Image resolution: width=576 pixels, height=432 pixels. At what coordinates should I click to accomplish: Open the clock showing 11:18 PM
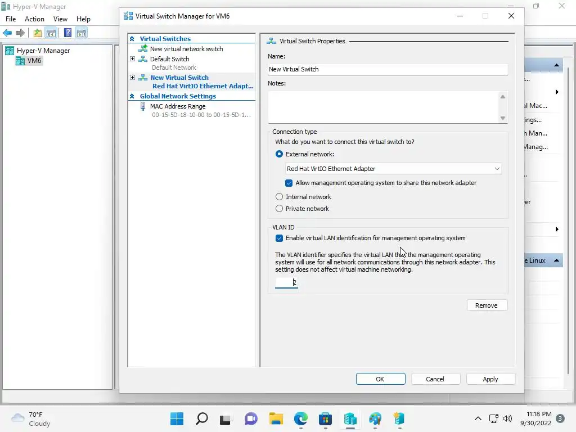pos(535,418)
